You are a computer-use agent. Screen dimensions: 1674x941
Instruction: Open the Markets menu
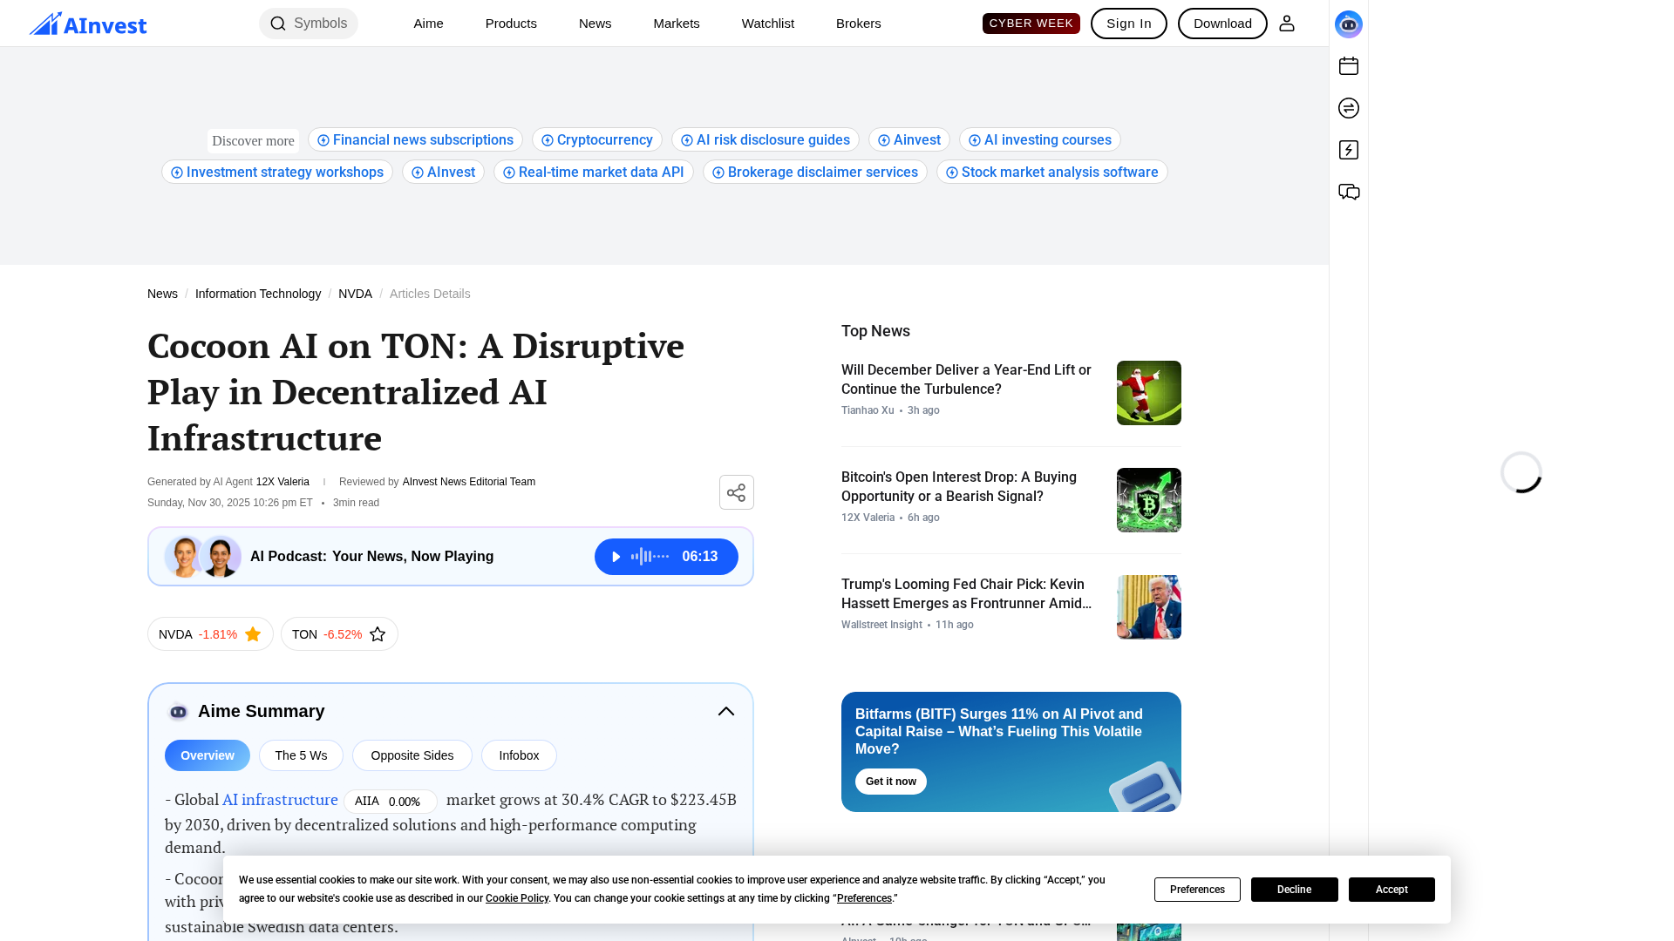tap(676, 24)
